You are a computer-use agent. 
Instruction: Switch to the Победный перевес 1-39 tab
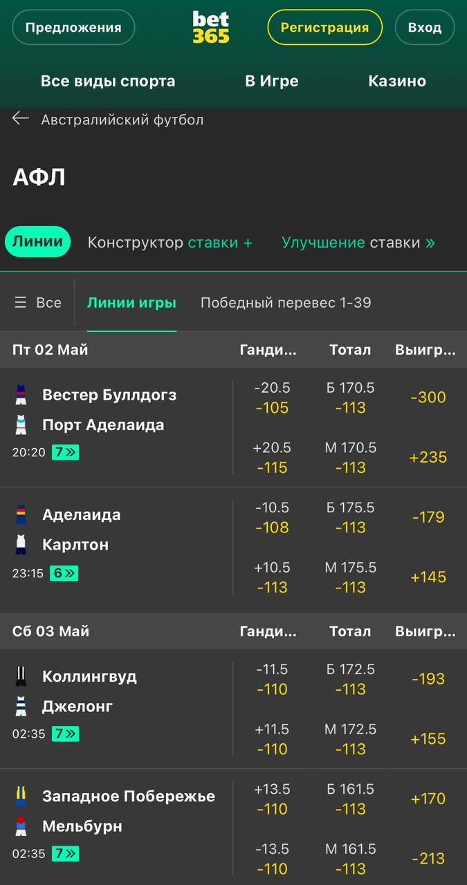[x=286, y=303]
